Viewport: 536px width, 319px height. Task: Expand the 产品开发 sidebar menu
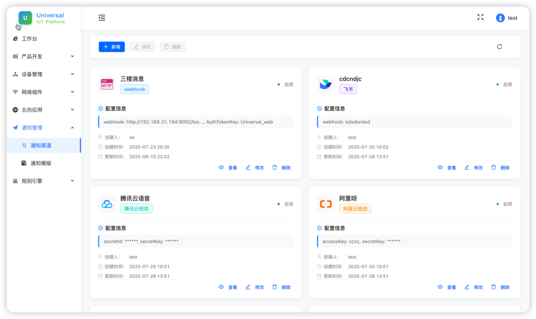click(x=43, y=57)
